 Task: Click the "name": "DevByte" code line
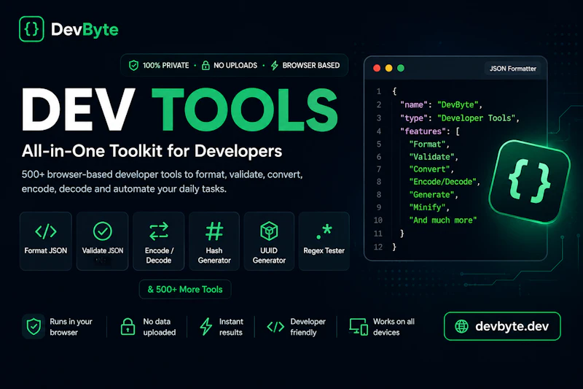[x=441, y=104]
